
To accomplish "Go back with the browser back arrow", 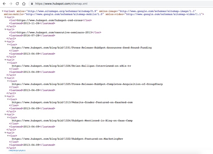I will click(x=4, y=4).
